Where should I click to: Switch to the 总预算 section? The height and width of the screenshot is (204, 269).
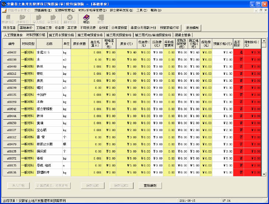tap(103, 28)
